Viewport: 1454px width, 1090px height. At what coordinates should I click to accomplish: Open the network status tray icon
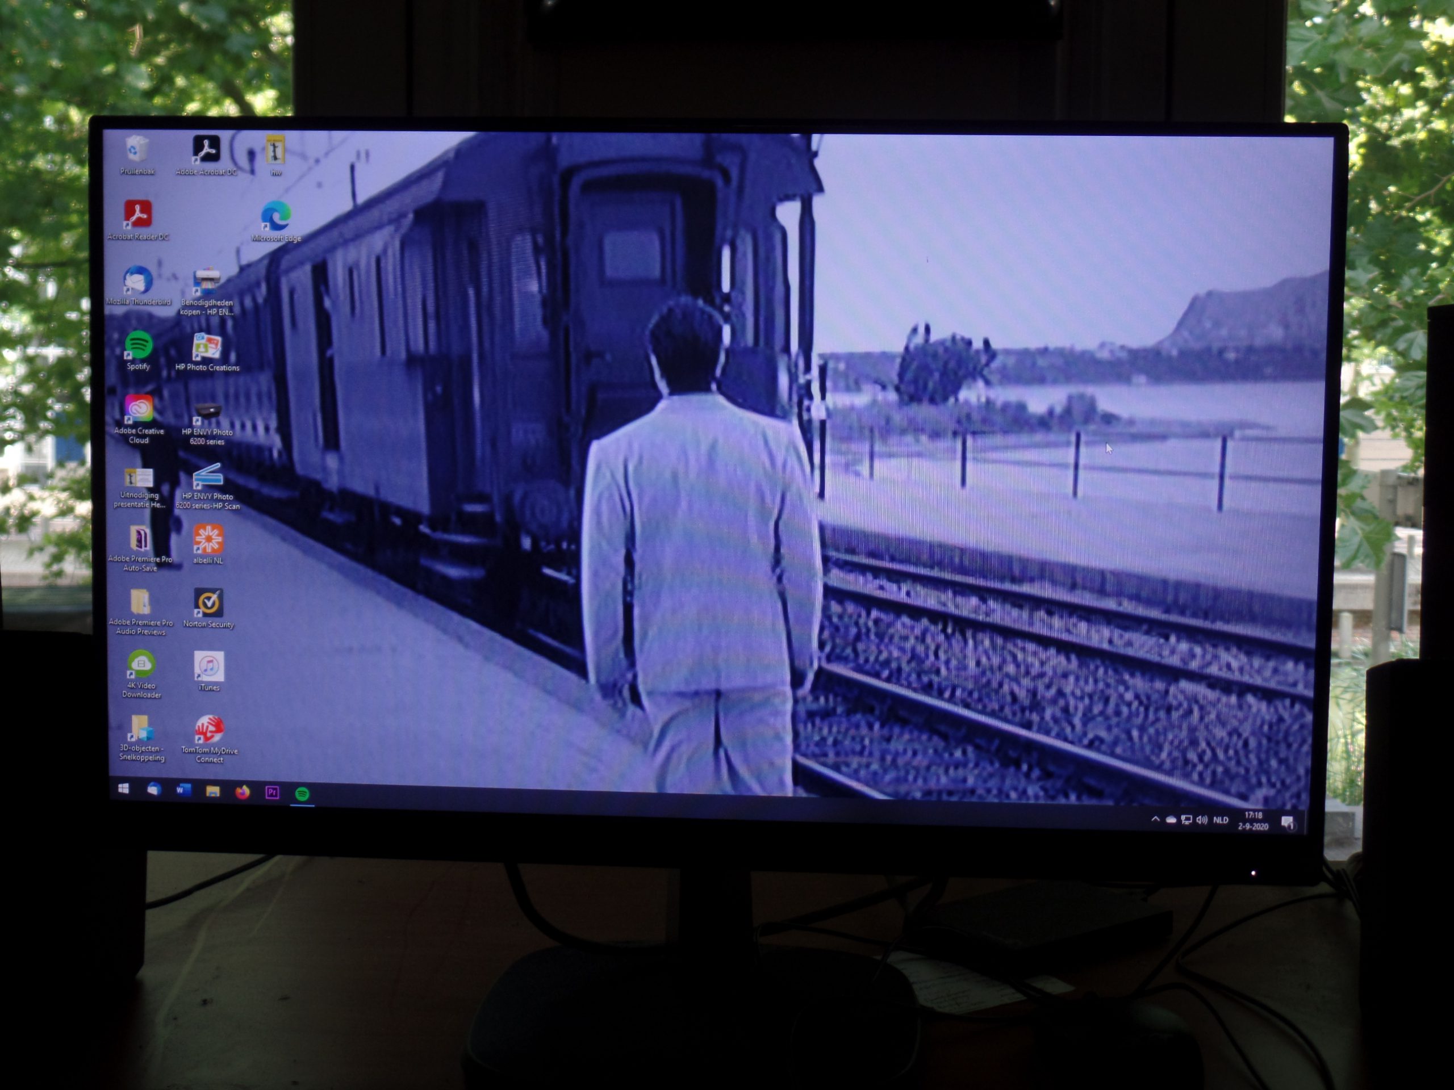pos(1186,819)
